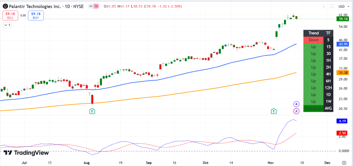353x166 pixels.
Task: Click the red 2.50 indicator value label
Action: click(x=342, y=133)
